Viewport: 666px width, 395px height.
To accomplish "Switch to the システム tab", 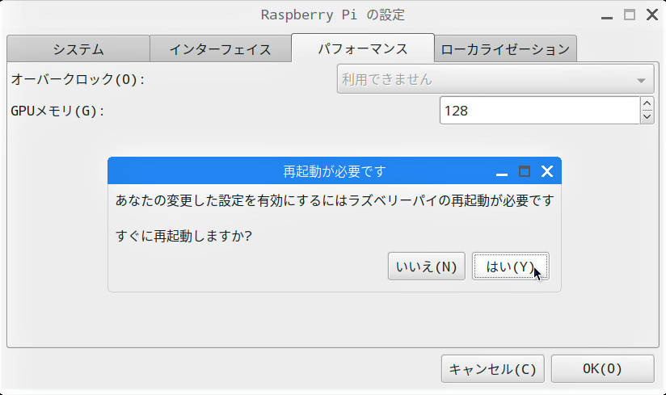I will coord(78,48).
